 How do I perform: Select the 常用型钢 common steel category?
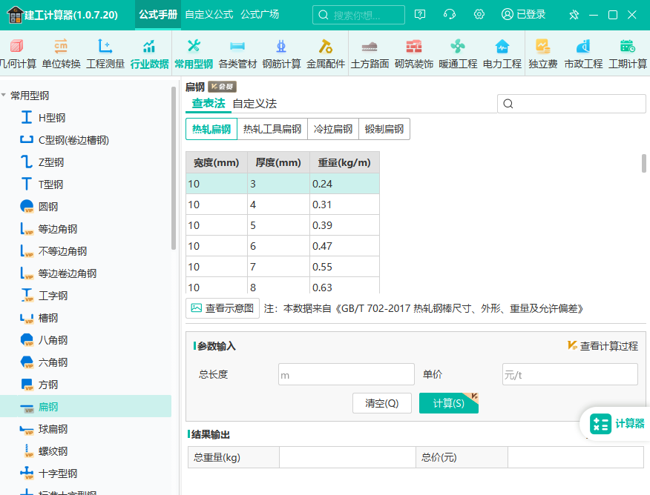194,54
